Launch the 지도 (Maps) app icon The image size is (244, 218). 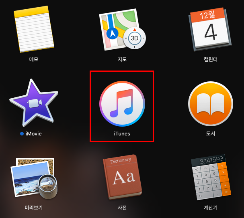click(x=122, y=30)
